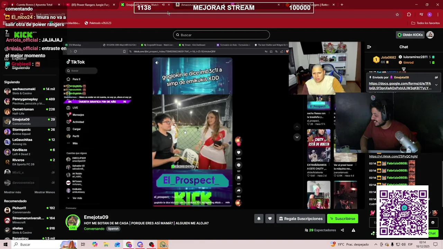Click the green Suscribirse button
The image size is (443, 249).
click(x=343, y=219)
